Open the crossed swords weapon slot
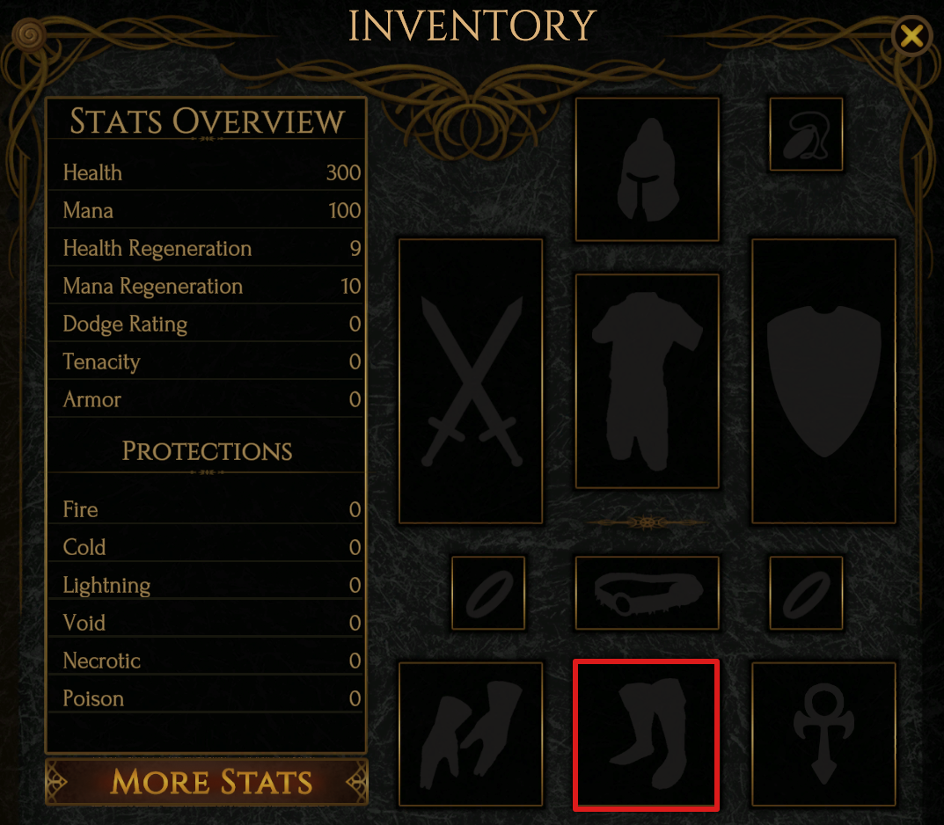Image resolution: width=944 pixels, height=825 pixels. tap(471, 381)
